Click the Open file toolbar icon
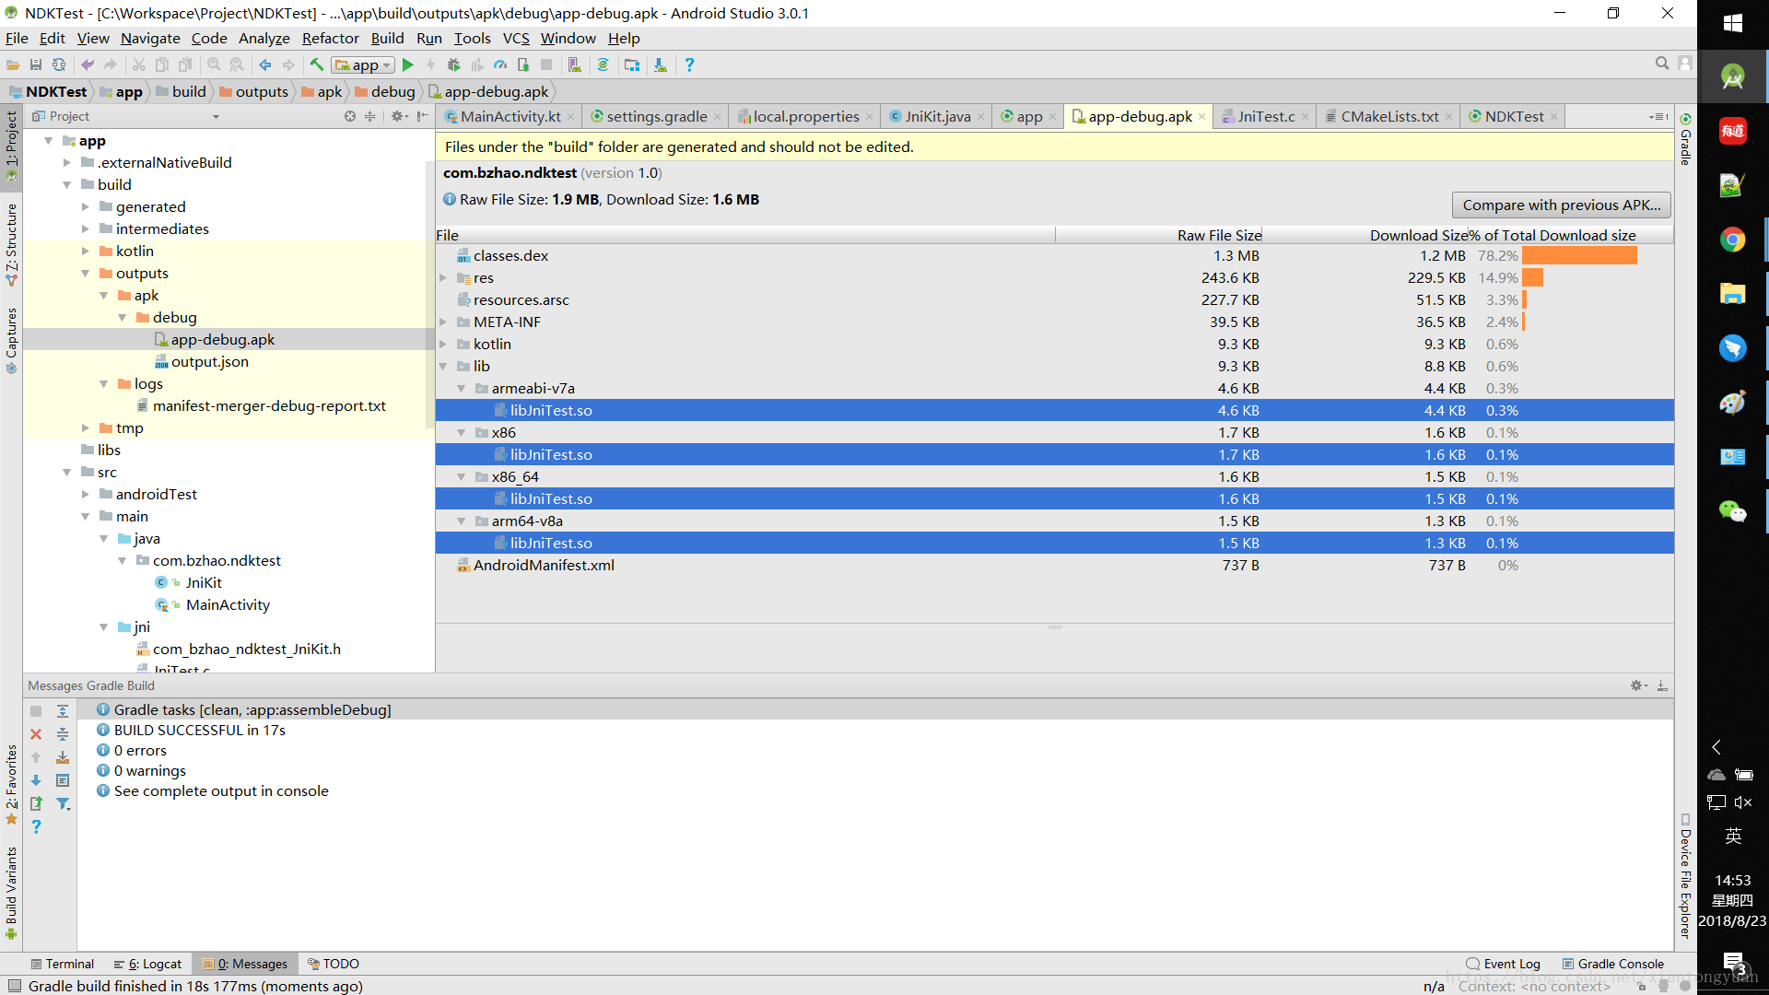Screen dimensions: 1769x995 coord(13,64)
